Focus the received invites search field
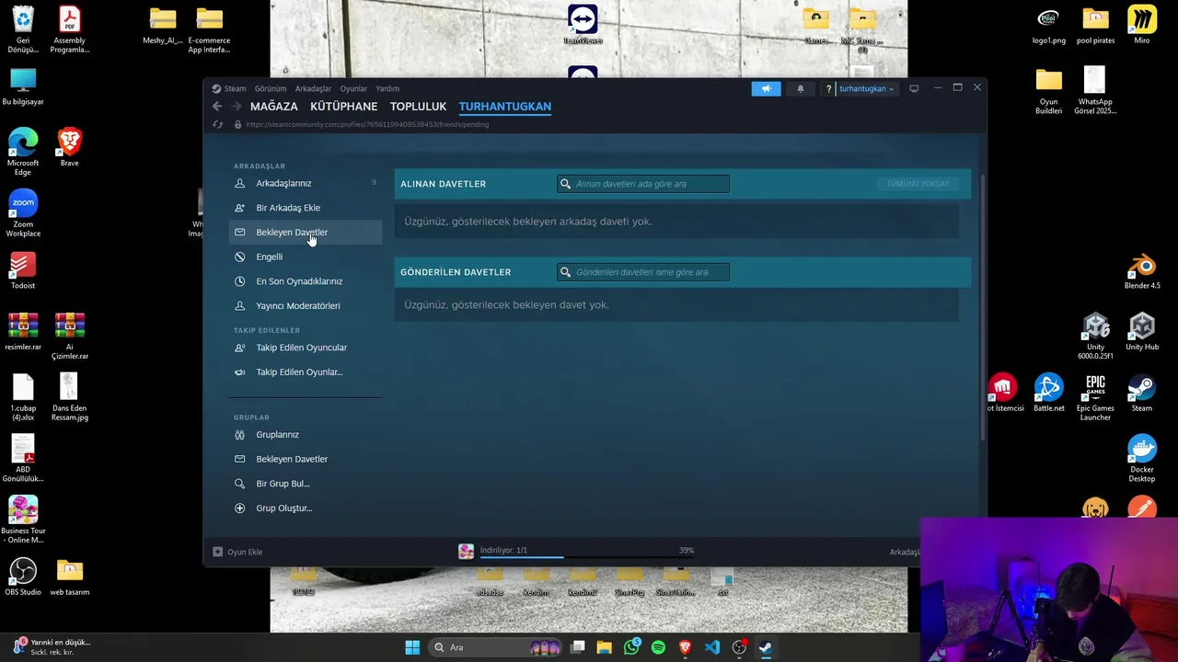Viewport: 1178px width, 662px height. [643, 184]
